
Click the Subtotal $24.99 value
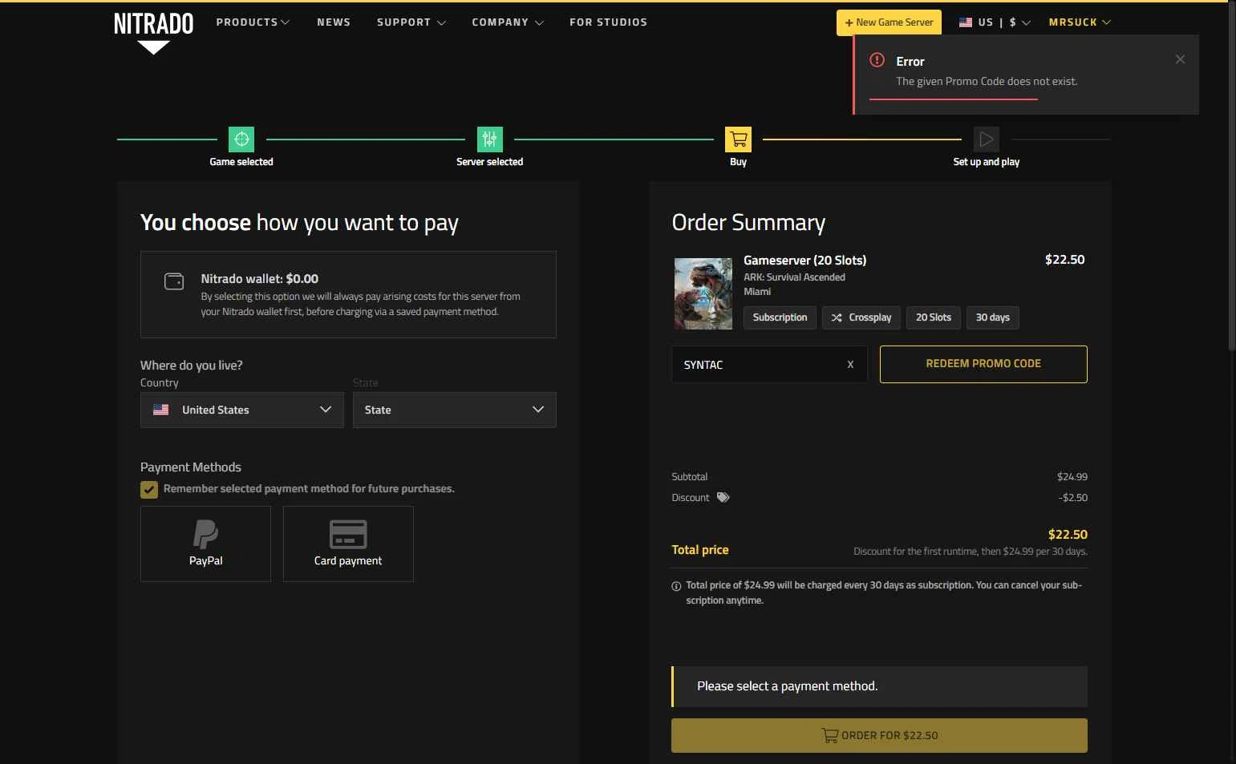pos(1072,477)
